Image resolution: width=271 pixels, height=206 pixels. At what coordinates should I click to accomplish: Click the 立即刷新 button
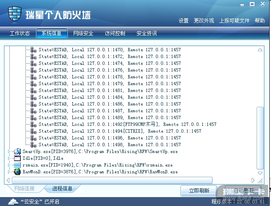pos(199,191)
